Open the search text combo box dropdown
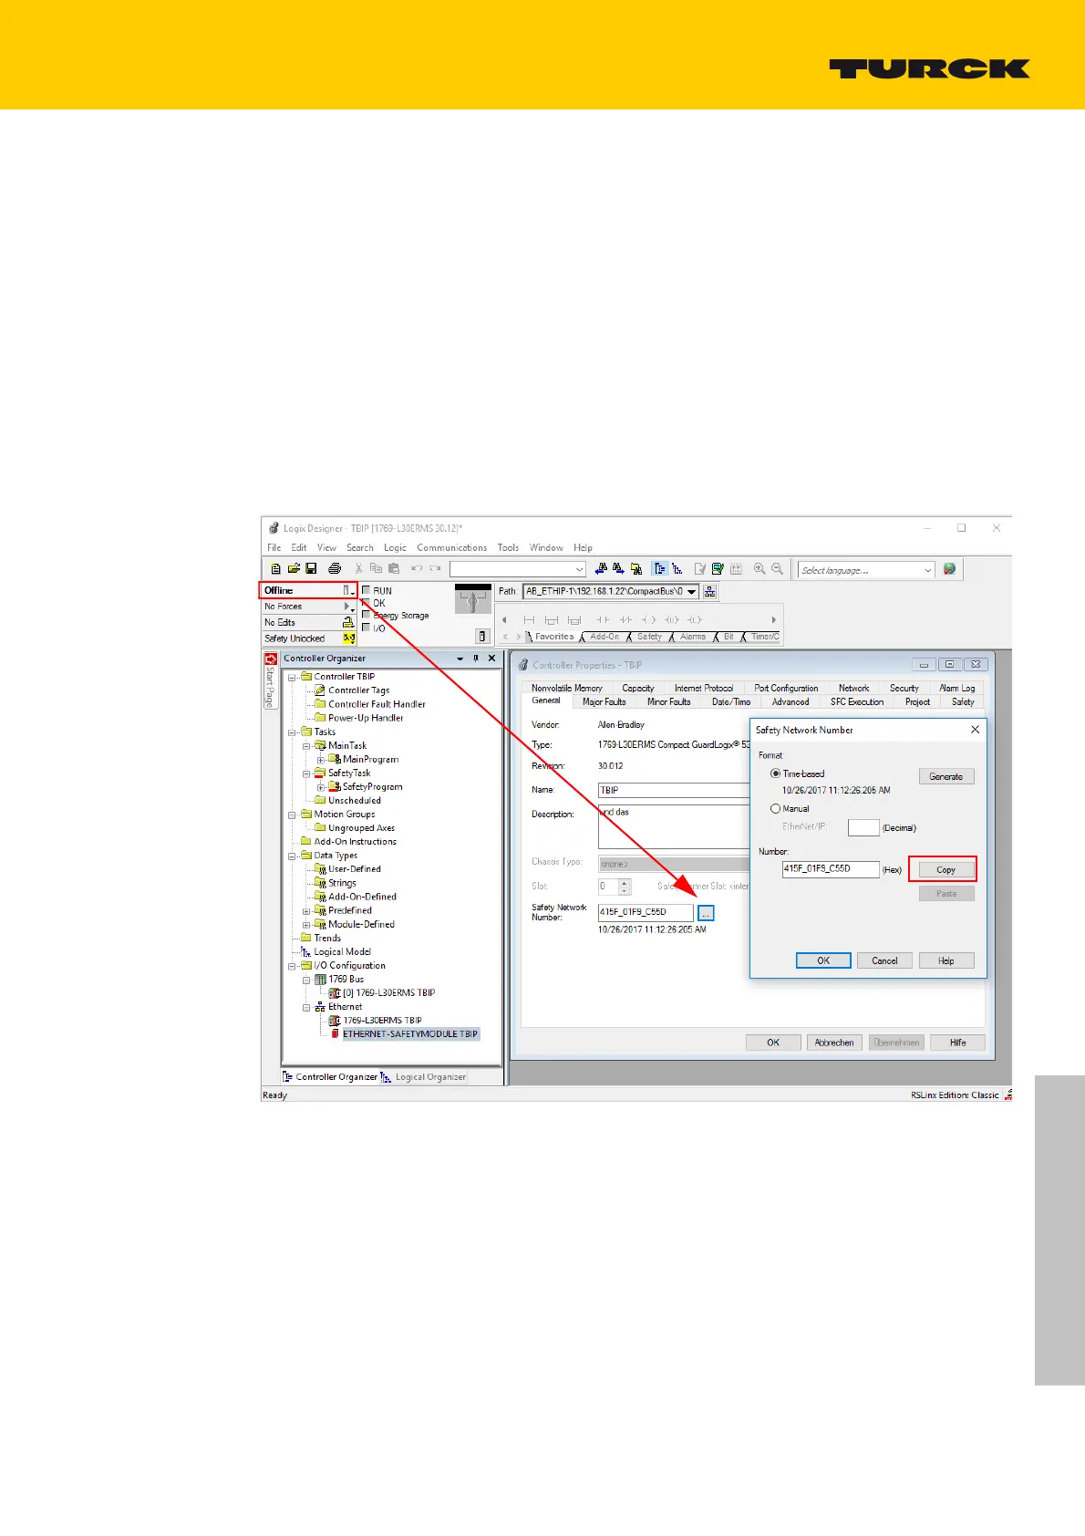Viewport: 1085px width, 1536px height. pyautogui.click(x=579, y=569)
